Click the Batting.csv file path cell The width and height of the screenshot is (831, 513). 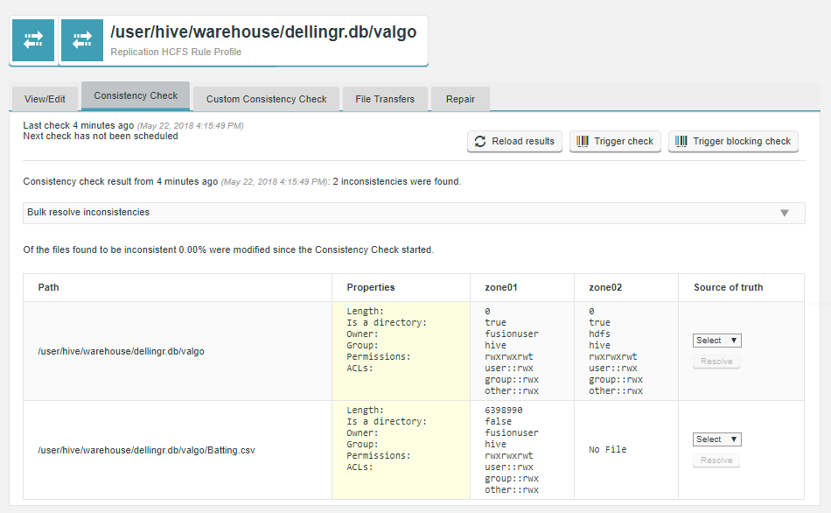point(146,450)
